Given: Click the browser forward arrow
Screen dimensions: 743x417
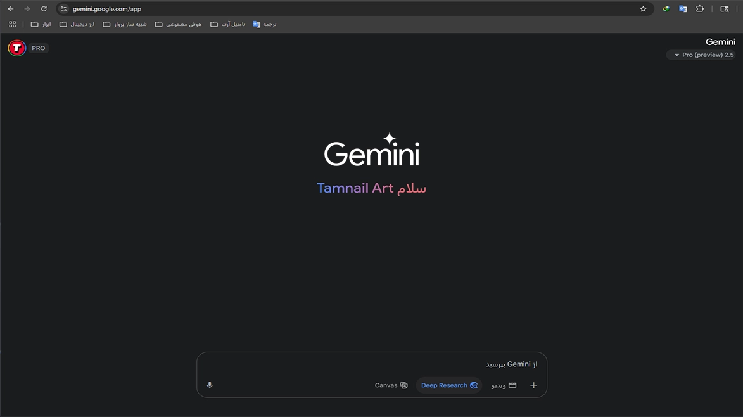Looking at the screenshot, I should [27, 8].
